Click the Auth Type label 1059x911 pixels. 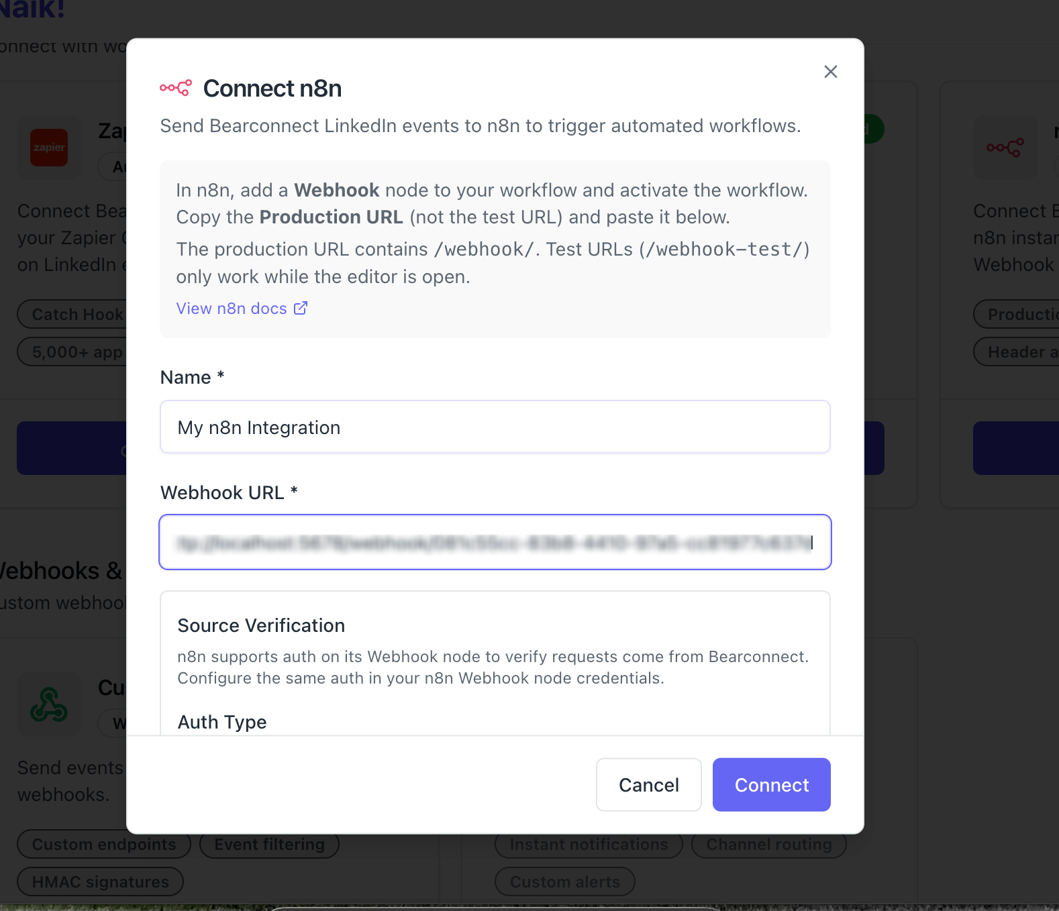click(222, 722)
